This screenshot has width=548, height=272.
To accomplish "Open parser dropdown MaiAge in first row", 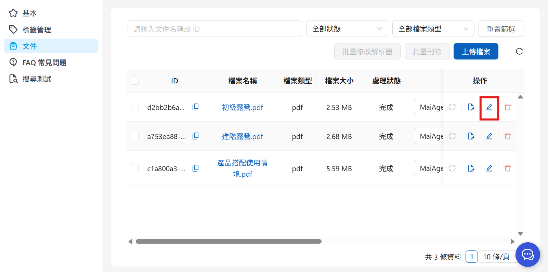I will pos(429,107).
